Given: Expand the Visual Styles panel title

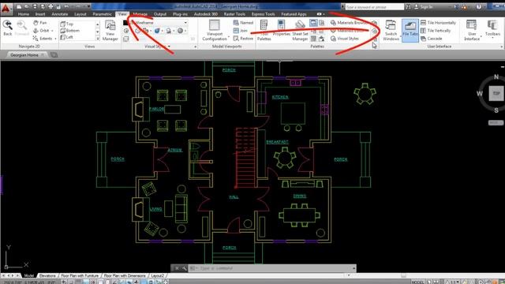Looking at the screenshot, I should click(157, 47).
